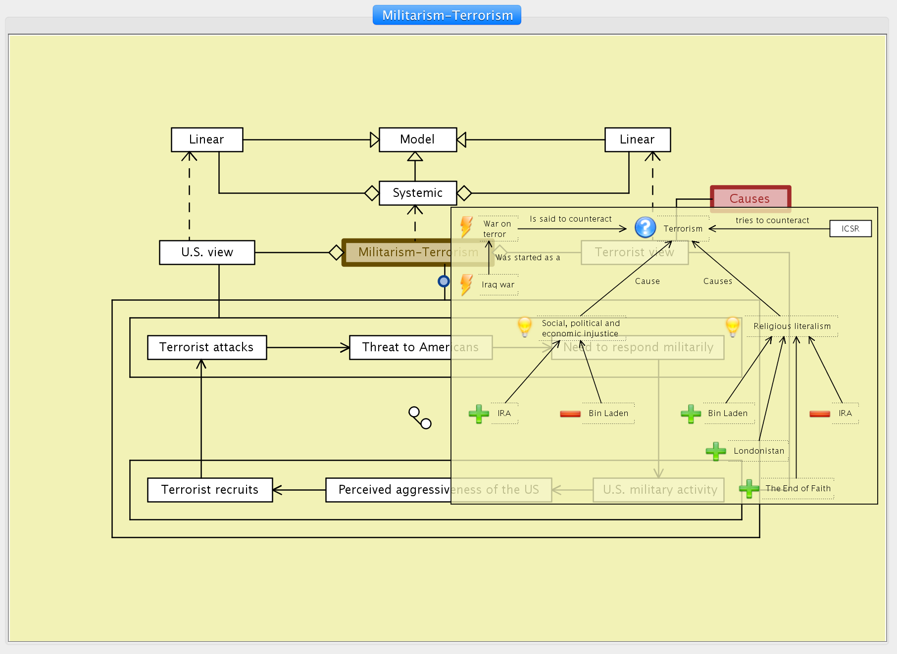Select the red minus icon next to IRA
This screenshot has height=654, width=897.
point(819,414)
